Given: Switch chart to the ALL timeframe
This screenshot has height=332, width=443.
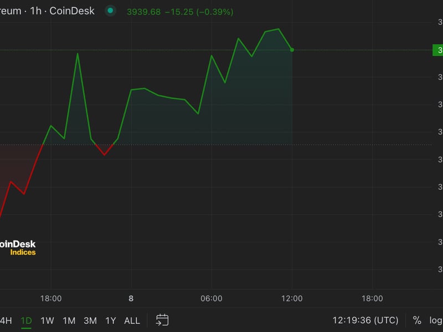Looking at the screenshot, I should [x=132, y=320].
